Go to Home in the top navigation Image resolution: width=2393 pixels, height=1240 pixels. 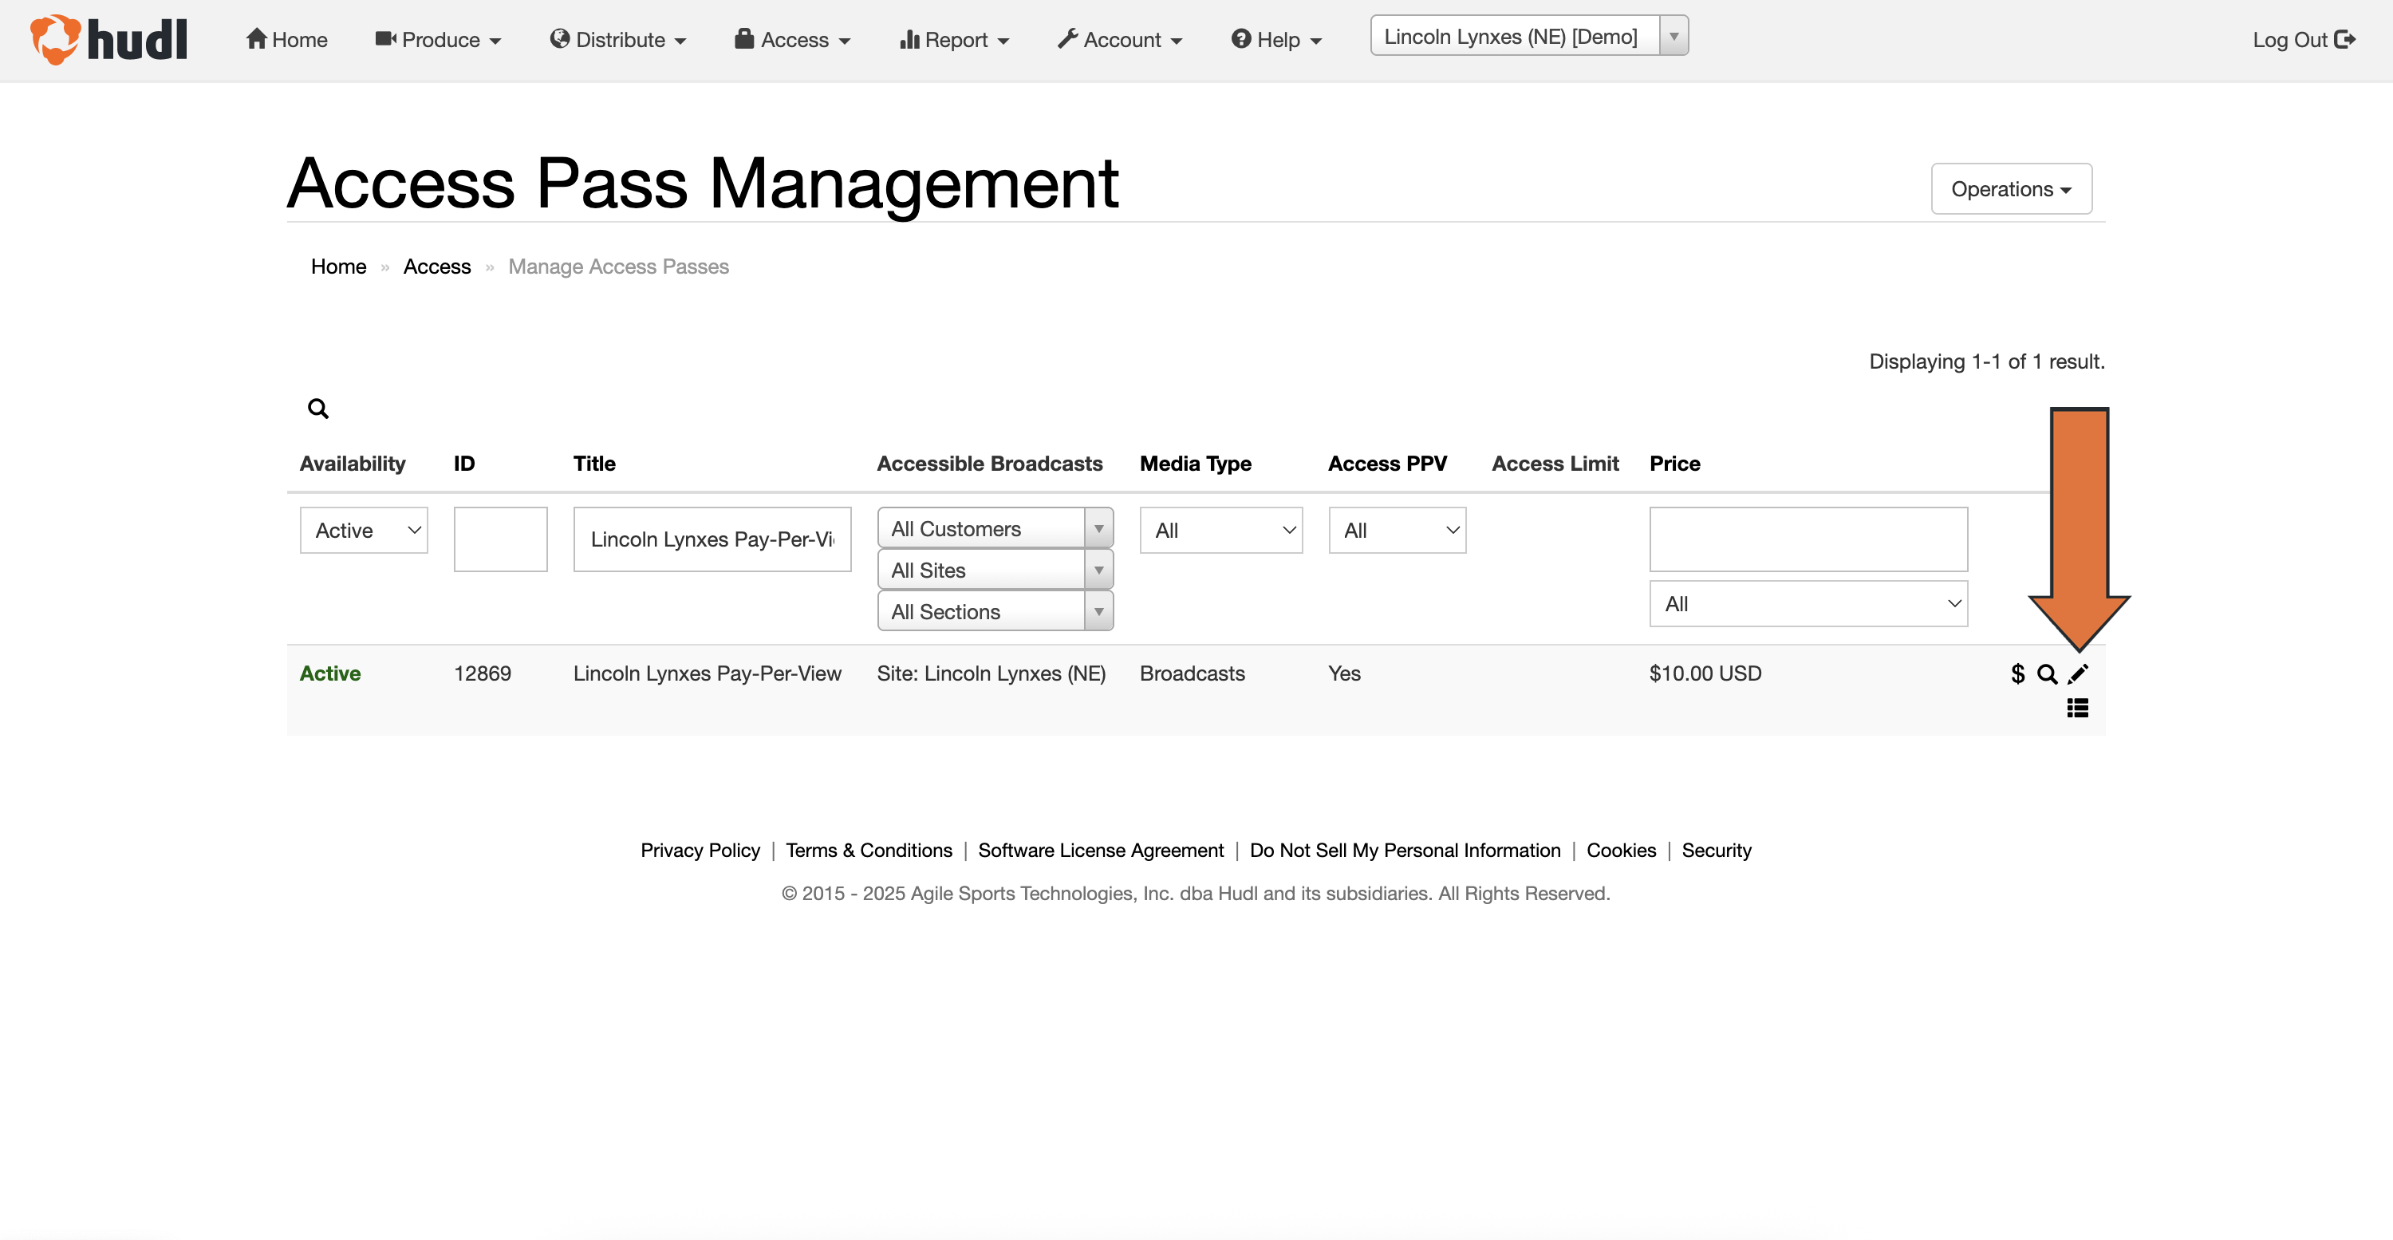tap(286, 40)
